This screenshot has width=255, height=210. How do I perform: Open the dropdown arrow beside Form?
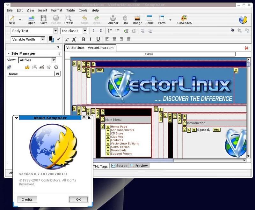pyautogui.click(x=170, y=20)
